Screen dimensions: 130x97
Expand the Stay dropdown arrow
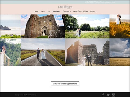point(45,11)
